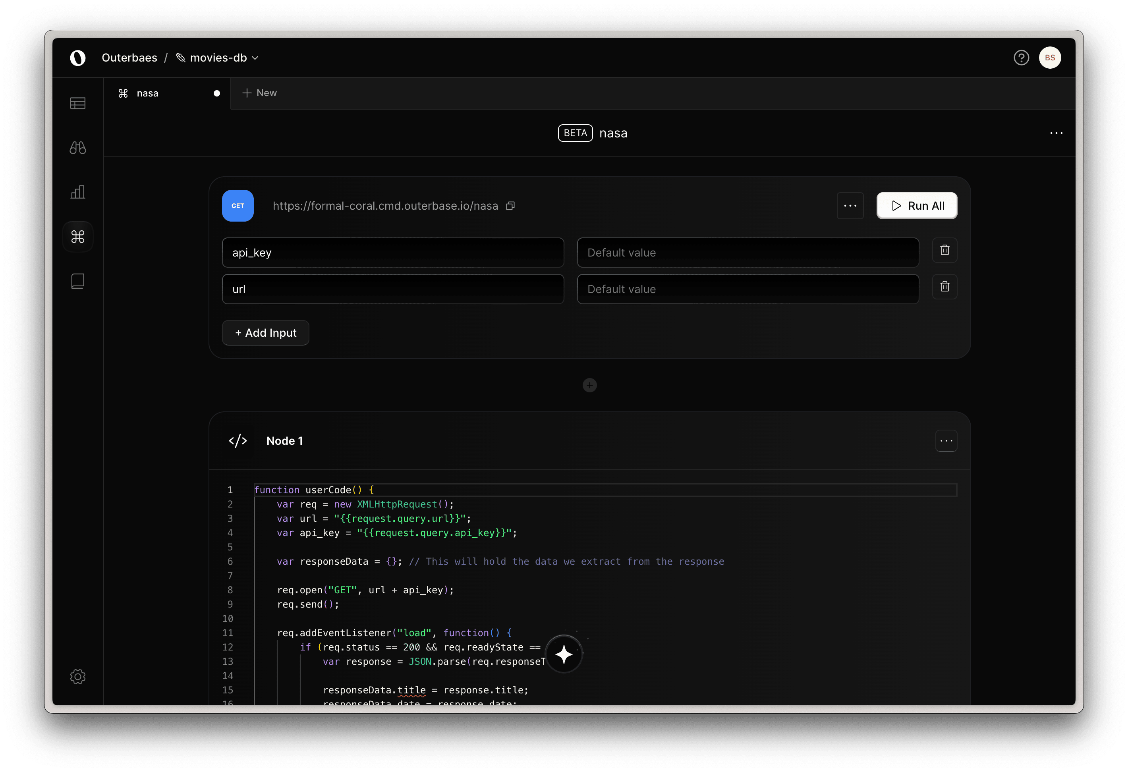Click the Run All button
Viewport: 1128px width, 772px height.
[916, 206]
